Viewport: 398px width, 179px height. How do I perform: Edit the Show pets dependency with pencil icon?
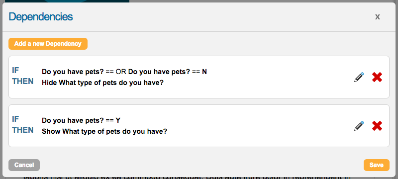point(359,126)
